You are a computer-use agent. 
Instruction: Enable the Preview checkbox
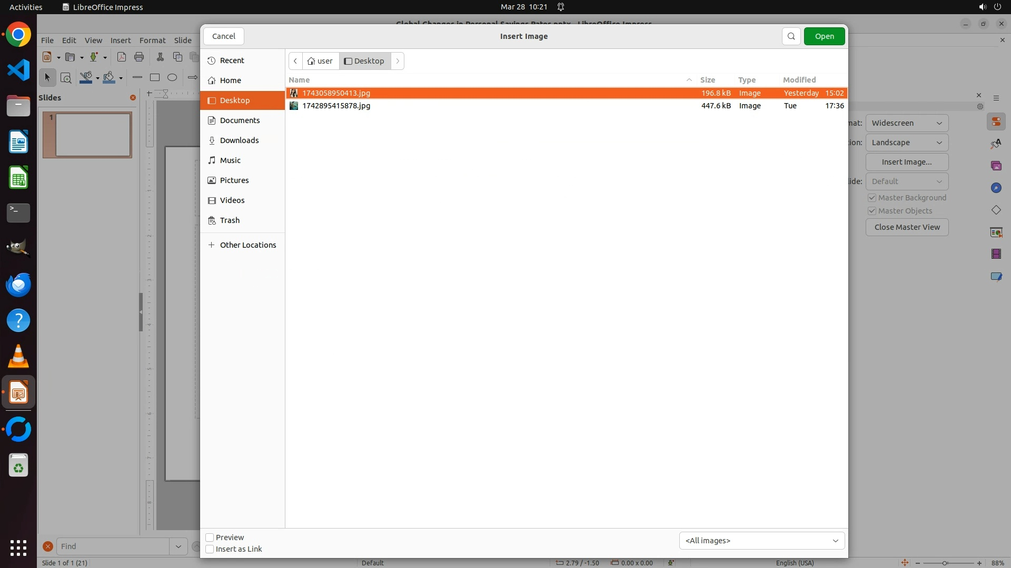click(x=210, y=537)
